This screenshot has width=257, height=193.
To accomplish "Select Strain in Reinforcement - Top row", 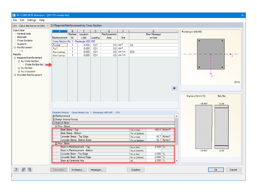I will [x=113, y=147].
